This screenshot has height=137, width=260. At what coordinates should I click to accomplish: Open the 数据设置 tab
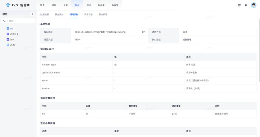coord(45,15)
